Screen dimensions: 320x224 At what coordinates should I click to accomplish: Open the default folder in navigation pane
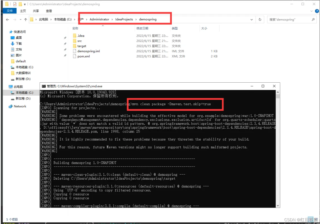click(21, 61)
